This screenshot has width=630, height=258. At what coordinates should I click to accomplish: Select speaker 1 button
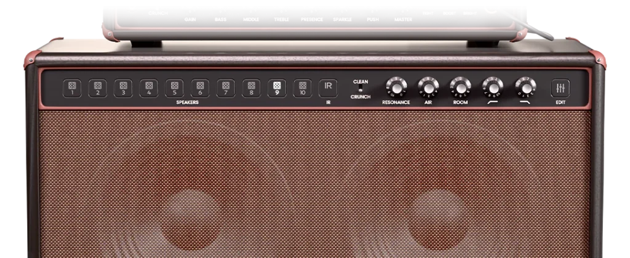click(x=72, y=88)
